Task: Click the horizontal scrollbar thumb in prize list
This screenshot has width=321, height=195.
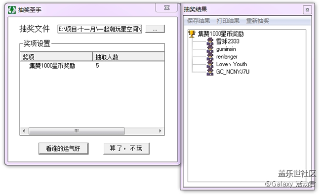Action: [77, 131]
